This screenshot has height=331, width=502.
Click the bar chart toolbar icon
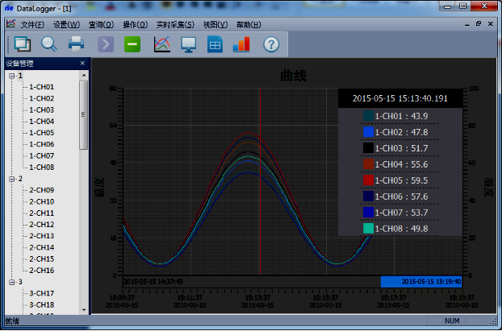click(x=241, y=44)
